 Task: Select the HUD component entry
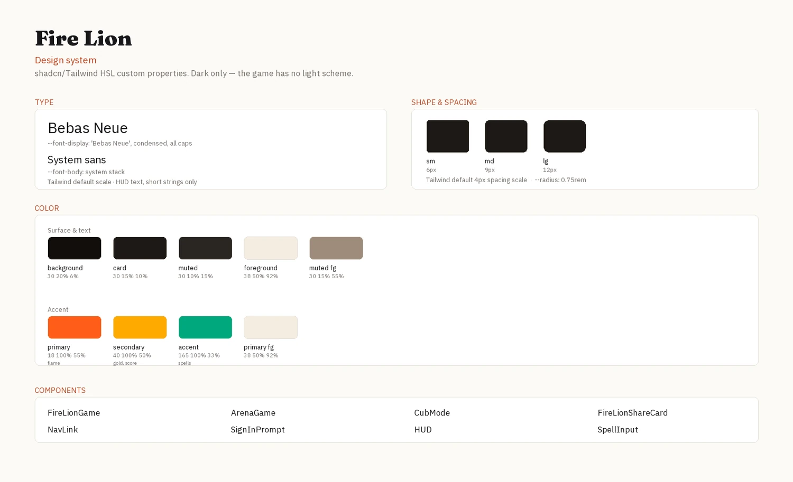pos(423,430)
